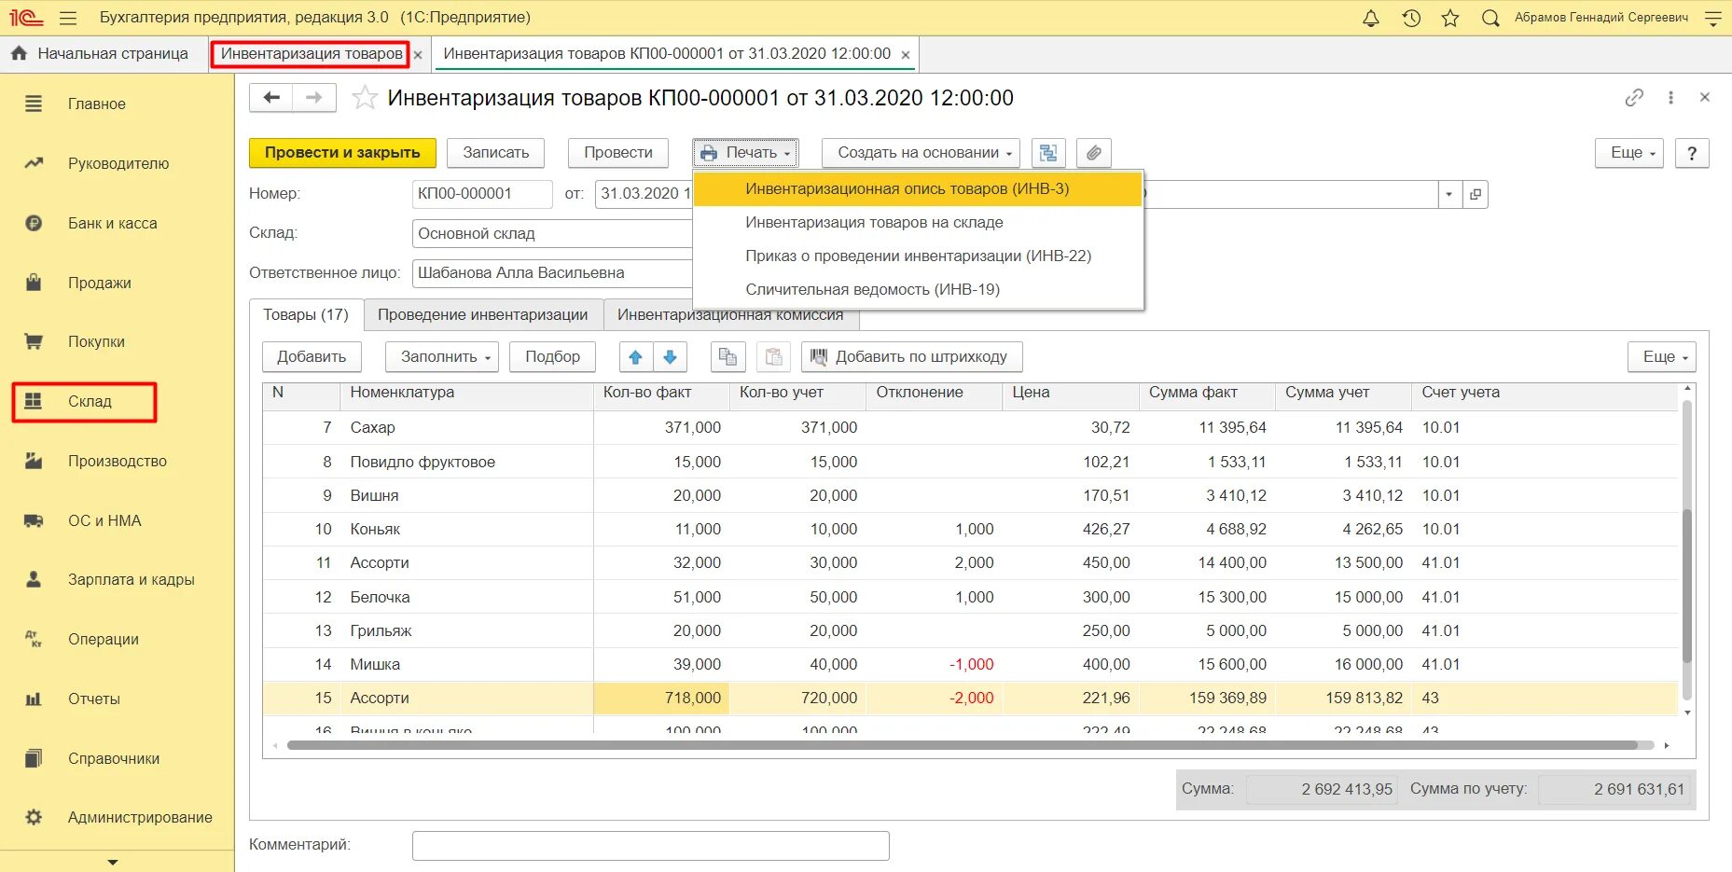1732x872 pixels.
Task: Expand sidebar with bottom down arrow
Action: [x=114, y=863]
